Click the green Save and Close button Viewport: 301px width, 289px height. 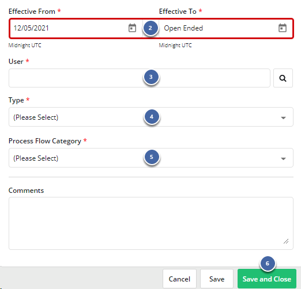tap(267, 279)
